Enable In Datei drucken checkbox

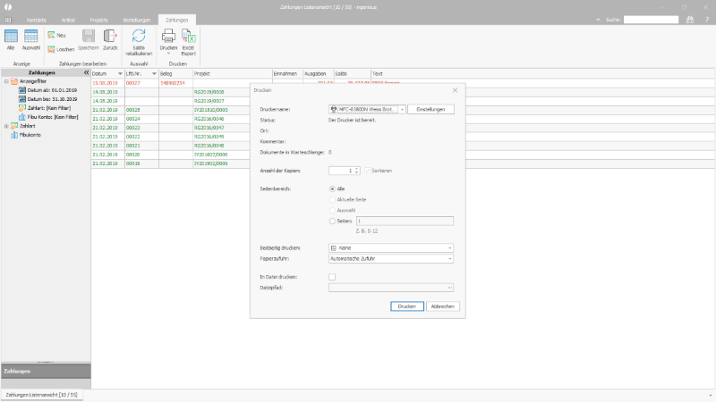coord(332,277)
